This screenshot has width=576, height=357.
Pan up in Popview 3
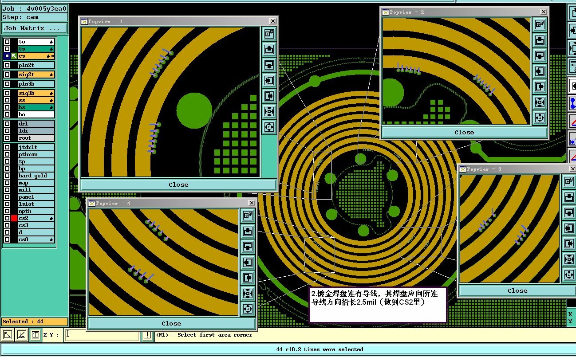(x=569, y=197)
